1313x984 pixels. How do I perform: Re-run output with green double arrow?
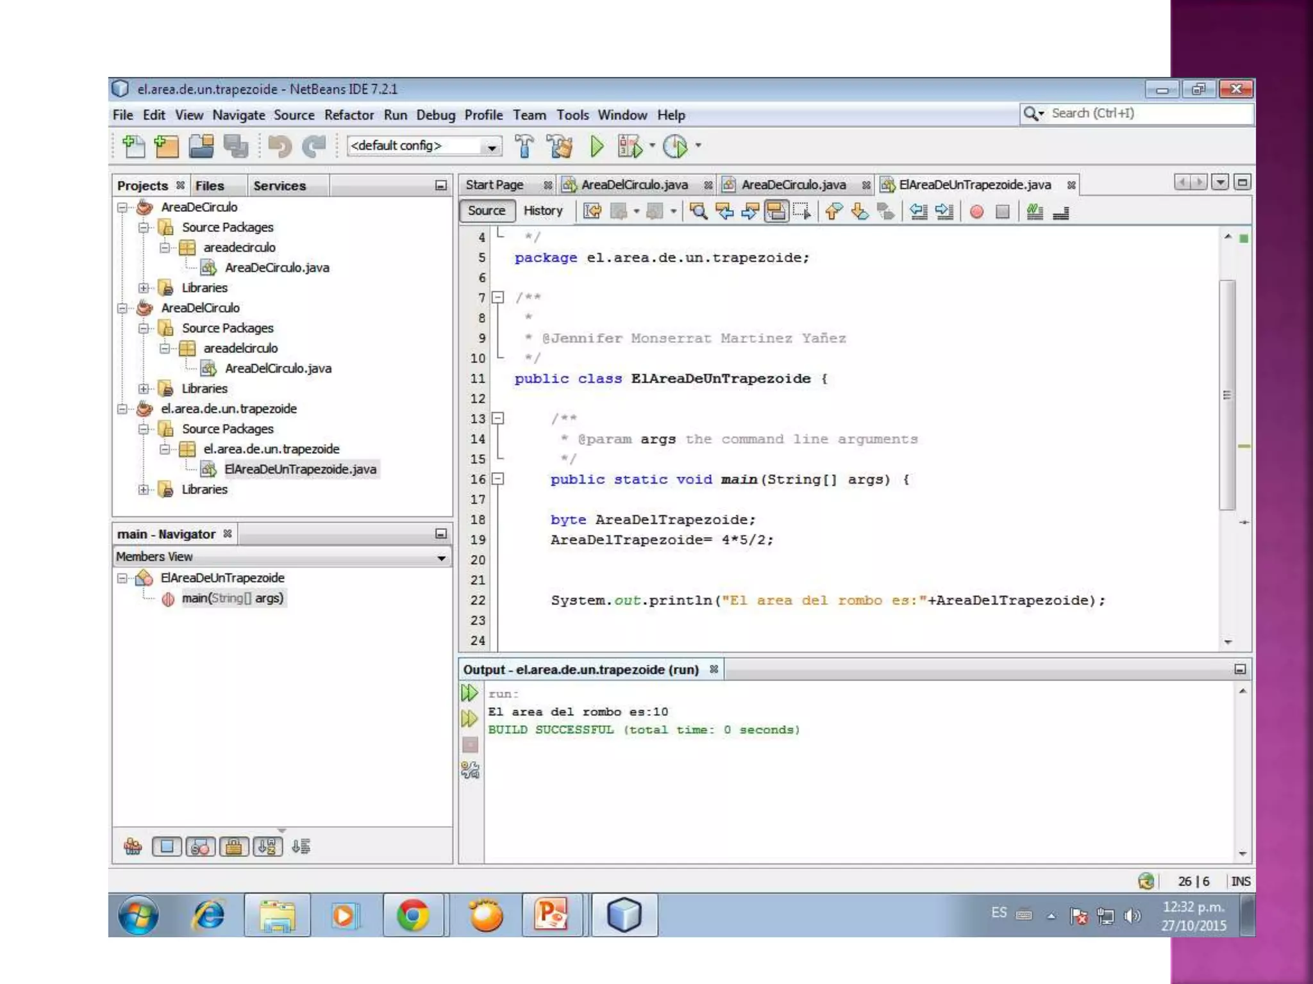tap(469, 693)
